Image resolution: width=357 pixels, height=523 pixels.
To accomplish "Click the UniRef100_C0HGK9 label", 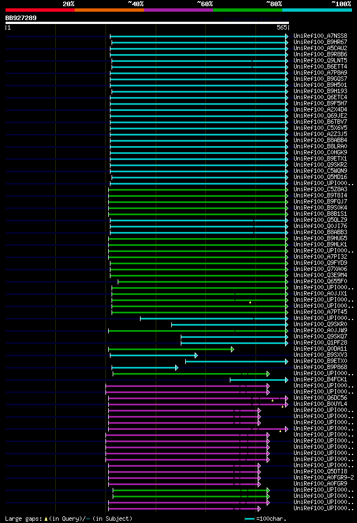I will pos(320,152).
